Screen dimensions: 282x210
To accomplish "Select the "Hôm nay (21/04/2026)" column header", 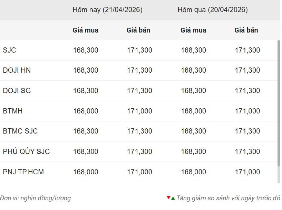I will tap(107, 10).
